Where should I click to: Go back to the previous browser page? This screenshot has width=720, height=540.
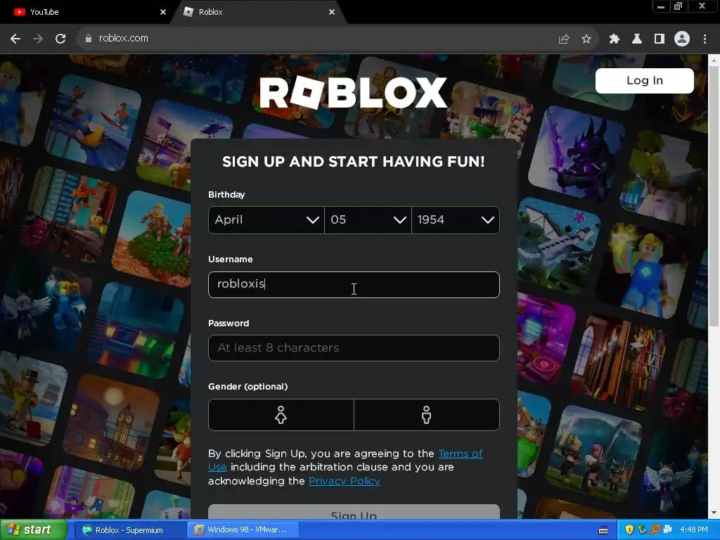tap(15, 39)
